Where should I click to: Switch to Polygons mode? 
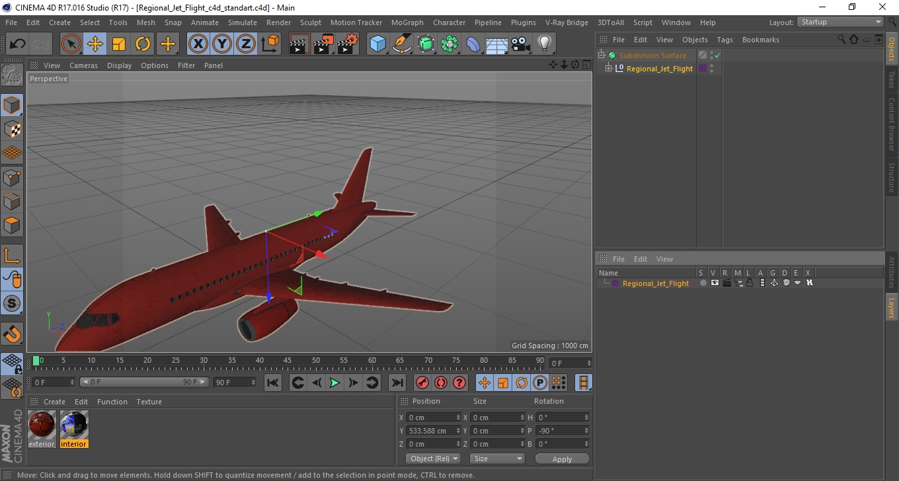point(12,225)
